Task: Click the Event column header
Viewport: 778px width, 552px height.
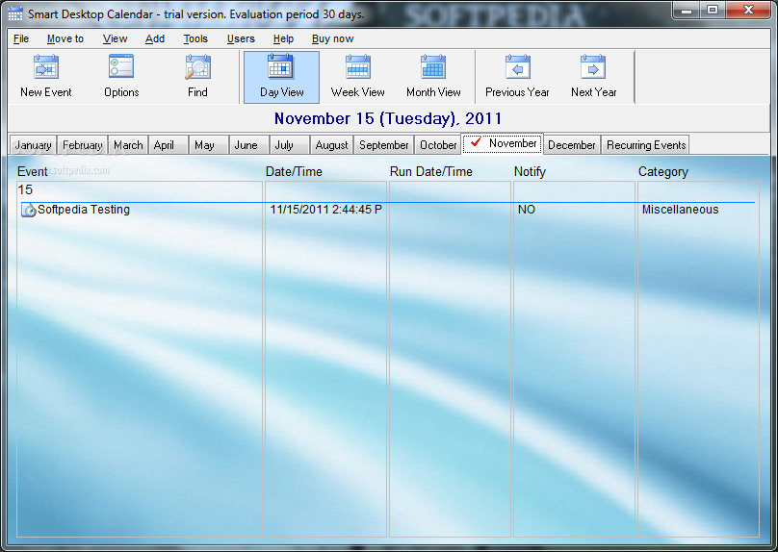Action: [x=33, y=171]
